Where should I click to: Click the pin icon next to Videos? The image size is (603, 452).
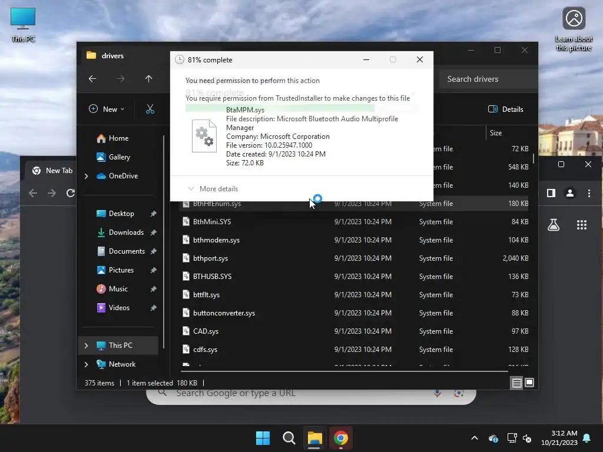[x=154, y=307]
